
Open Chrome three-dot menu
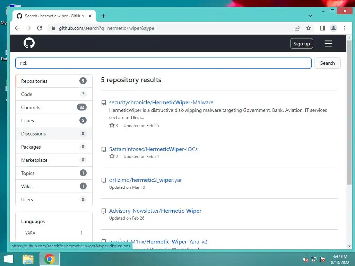click(x=345, y=28)
